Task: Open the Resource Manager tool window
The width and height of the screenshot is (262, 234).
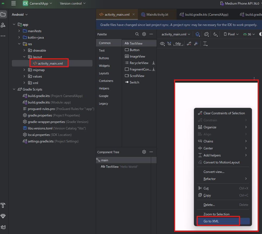Action: point(3,25)
